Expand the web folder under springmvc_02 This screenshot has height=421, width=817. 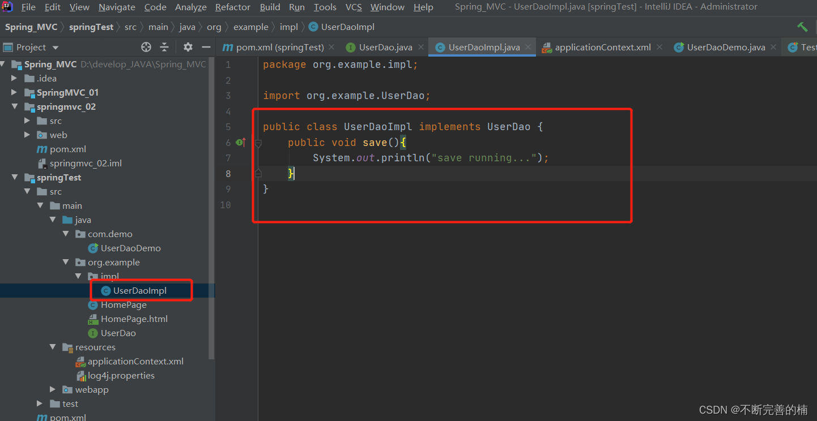27,135
